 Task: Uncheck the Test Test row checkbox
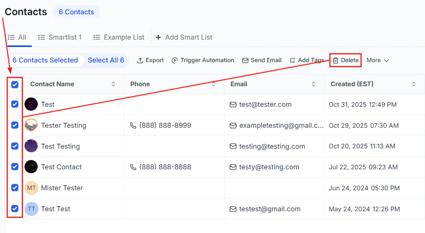[x=15, y=209]
